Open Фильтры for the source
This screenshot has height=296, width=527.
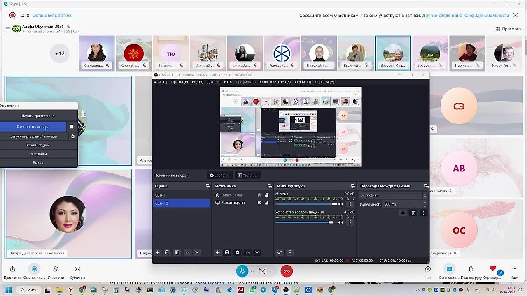coord(248,176)
